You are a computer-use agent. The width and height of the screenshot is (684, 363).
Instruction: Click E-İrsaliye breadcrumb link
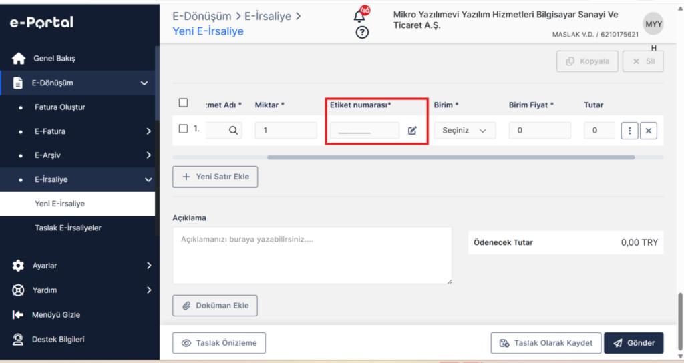267,16
